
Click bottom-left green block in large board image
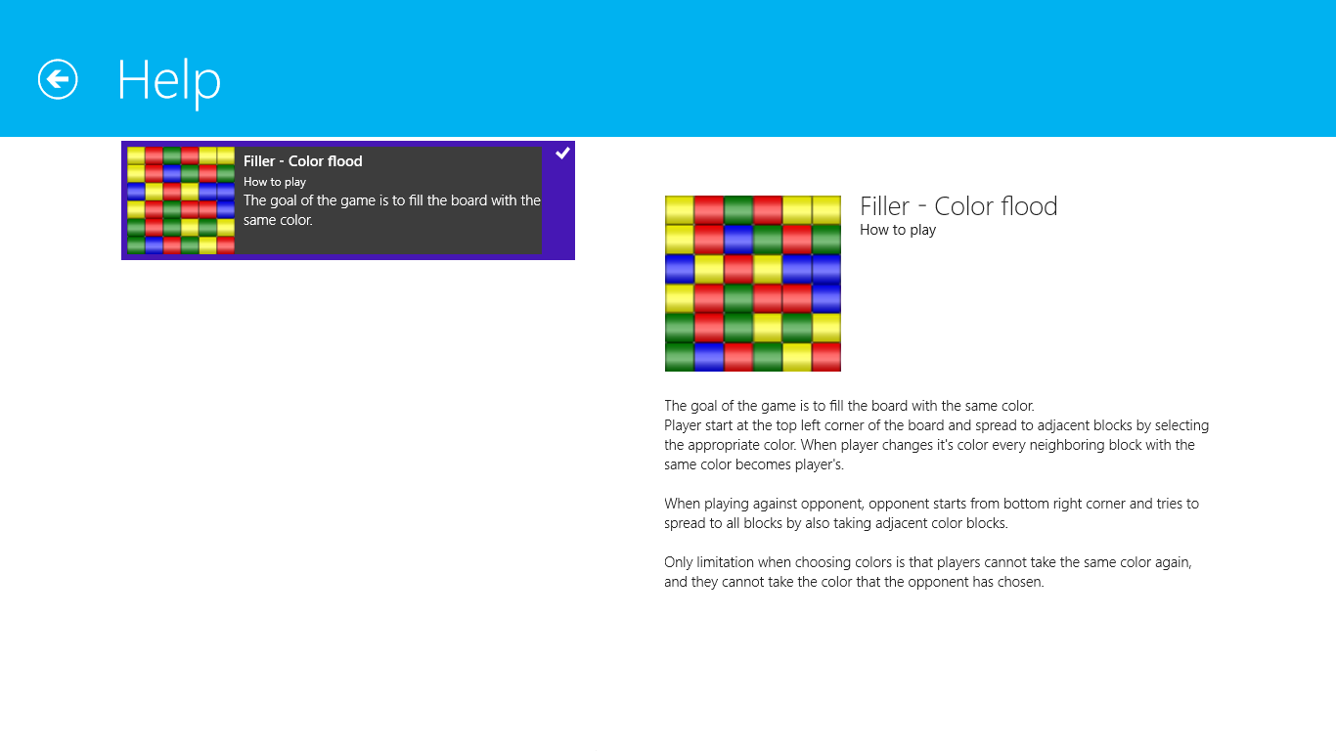680,357
